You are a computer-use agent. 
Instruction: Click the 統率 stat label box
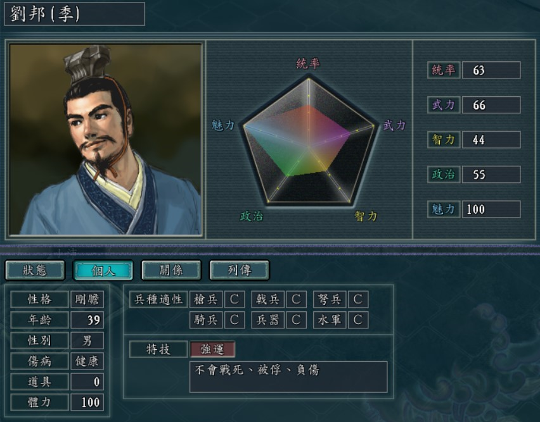click(444, 70)
